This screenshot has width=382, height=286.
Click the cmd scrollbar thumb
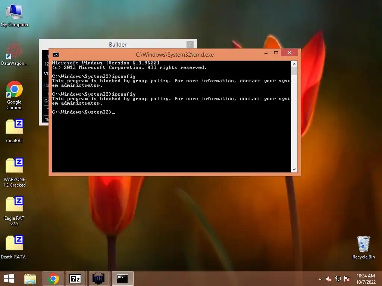pyautogui.click(x=294, y=71)
